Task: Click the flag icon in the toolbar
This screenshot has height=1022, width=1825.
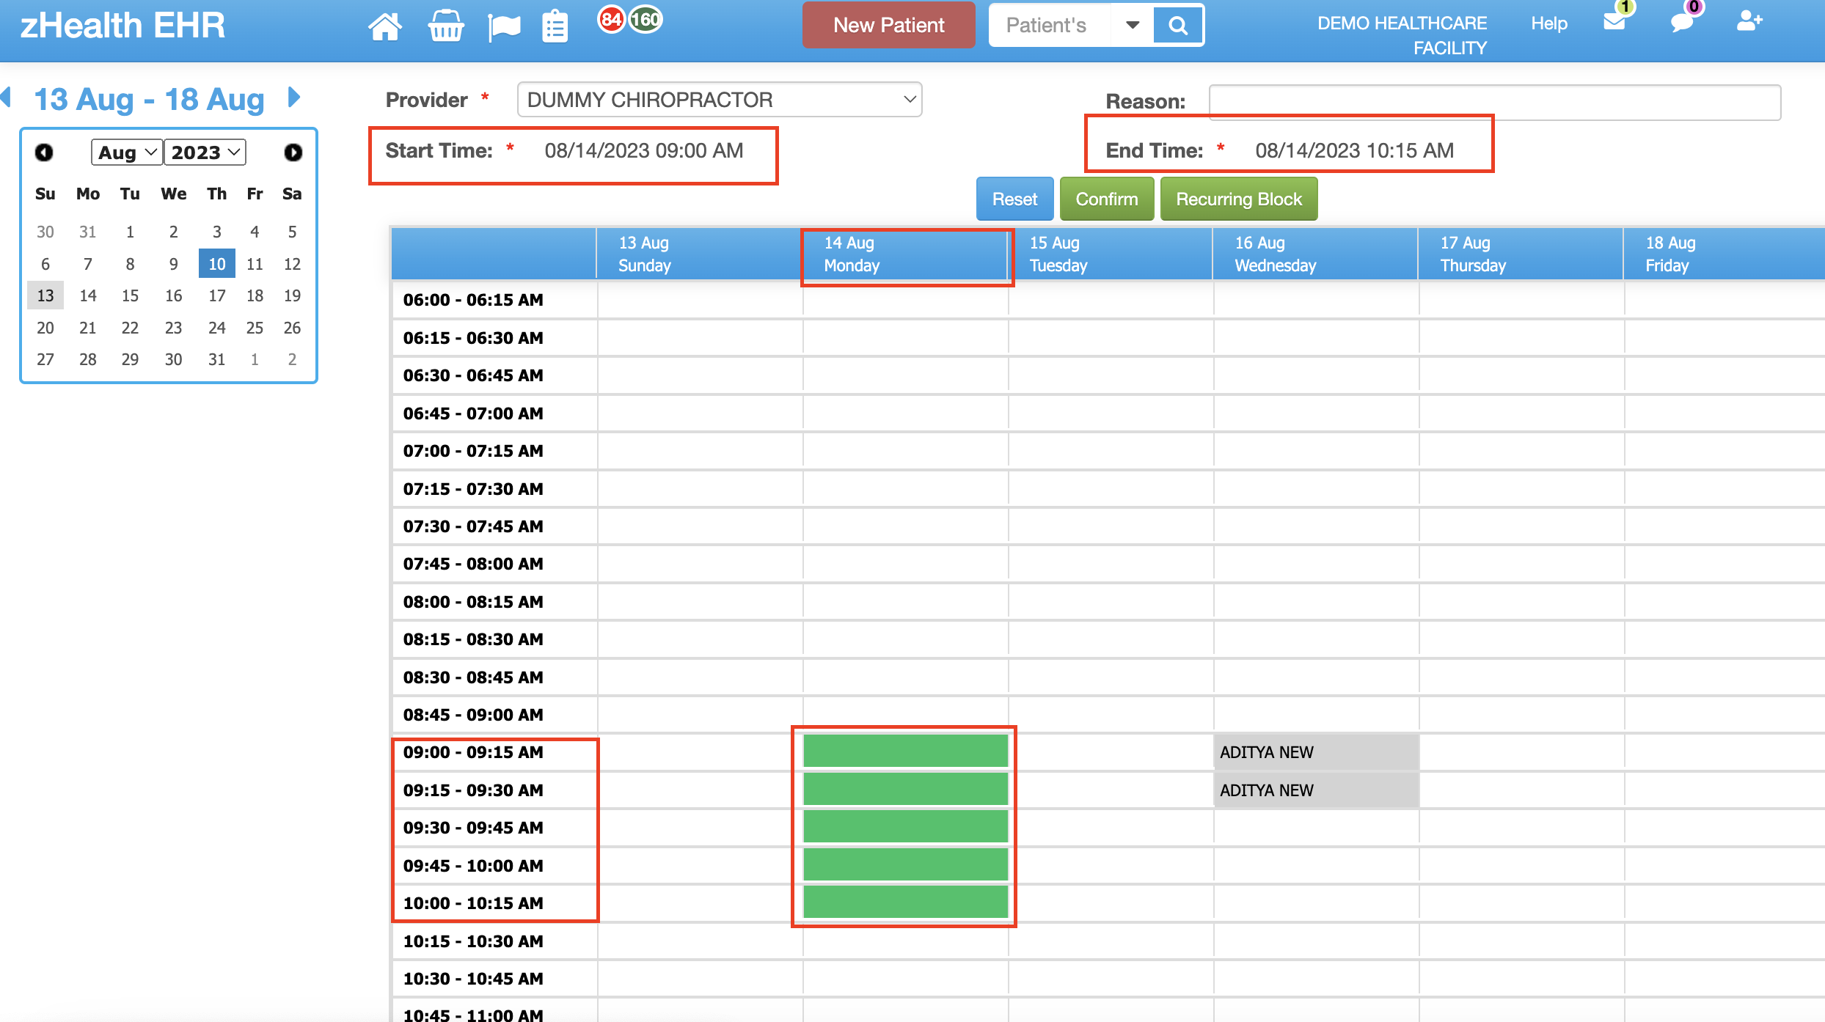Action: [x=503, y=25]
